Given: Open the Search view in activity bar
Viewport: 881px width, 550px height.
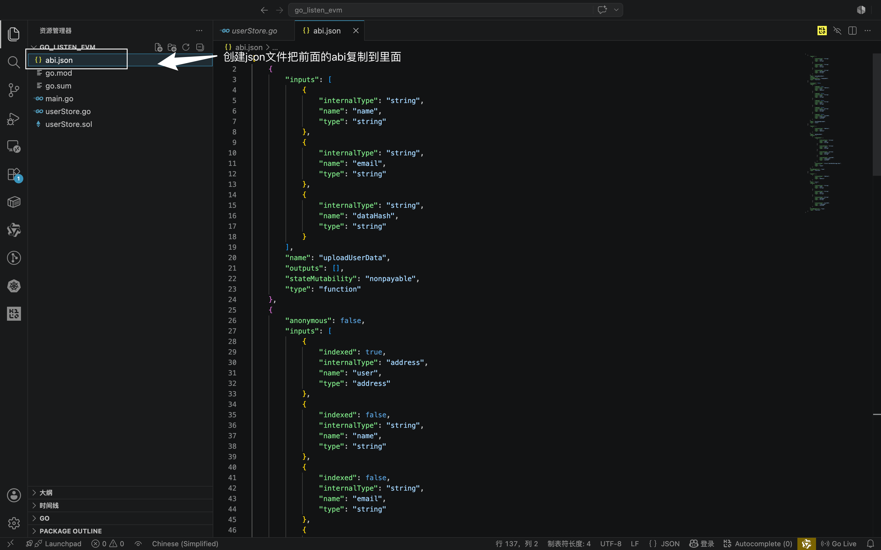Looking at the screenshot, I should tap(13, 62).
